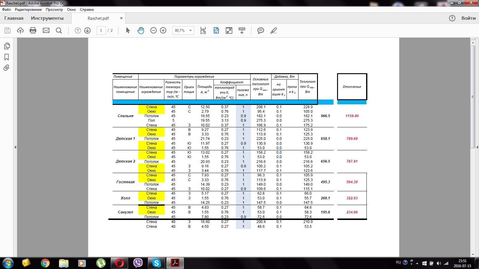
Task: Click the help question mark icon
Action: 452,18
